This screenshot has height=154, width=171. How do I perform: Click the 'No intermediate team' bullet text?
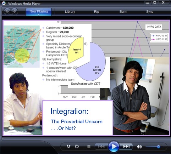(x=60, y=80)
